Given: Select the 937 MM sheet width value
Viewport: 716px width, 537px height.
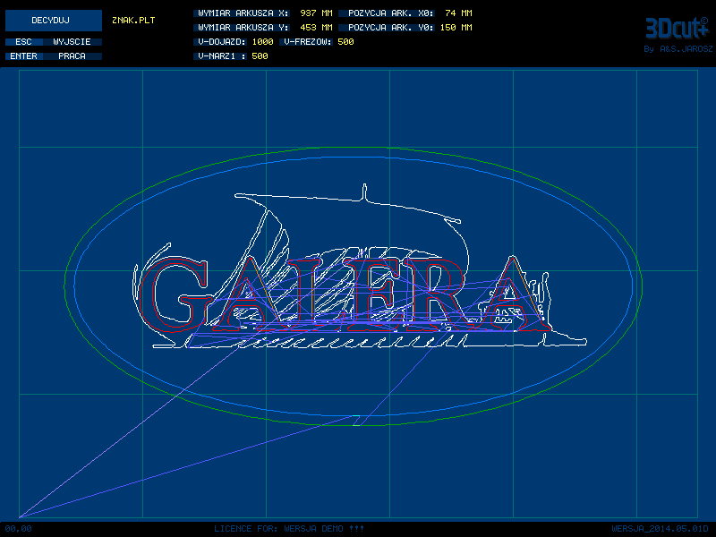Looking at the screenshot, I should click(x=316, y=13).
